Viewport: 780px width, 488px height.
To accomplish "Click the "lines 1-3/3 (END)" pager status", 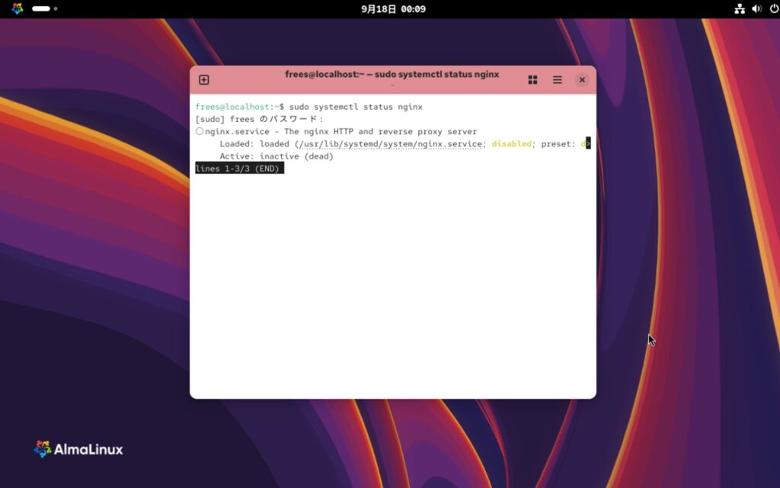I will pyautogui.click(x=239, y=169).
